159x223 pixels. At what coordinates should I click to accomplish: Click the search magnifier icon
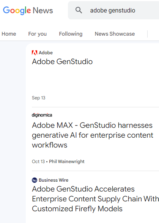[x=79, y=10]
